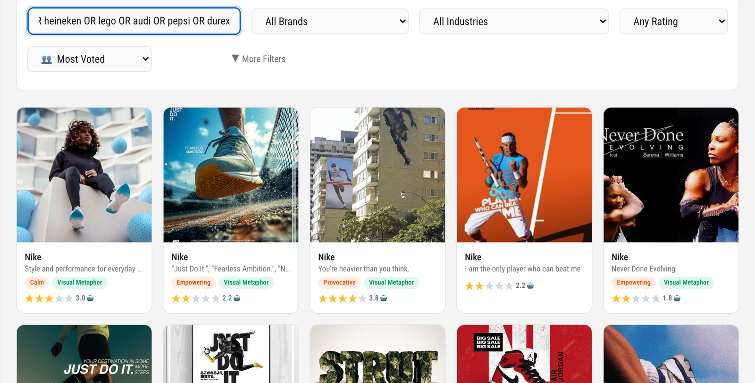Click the robot icon beside 3.0 rating
This screenshot has width=755, height=383.
pos(90,298)
